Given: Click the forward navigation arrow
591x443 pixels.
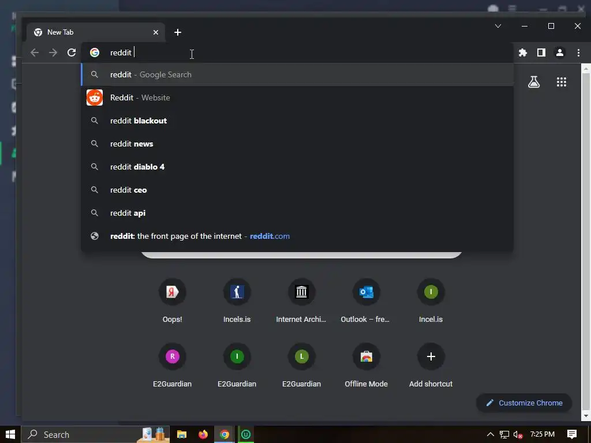Looking at the screenshot, I should pos(53,52).
